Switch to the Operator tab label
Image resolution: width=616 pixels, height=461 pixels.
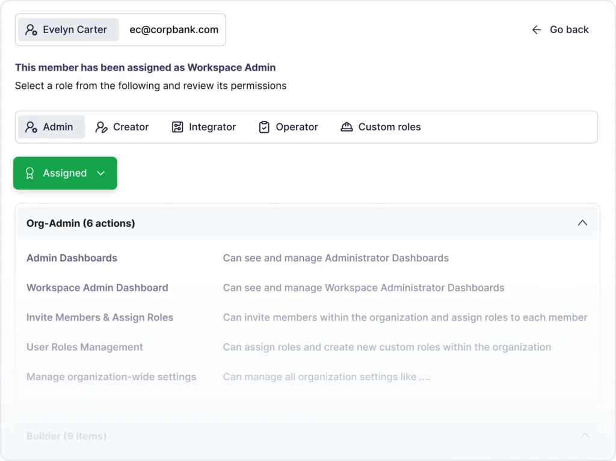(x=297, y=127)
